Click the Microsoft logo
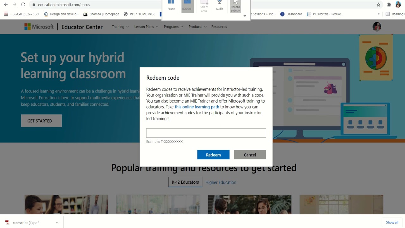 pyautogui.click(x=39, y=27)
